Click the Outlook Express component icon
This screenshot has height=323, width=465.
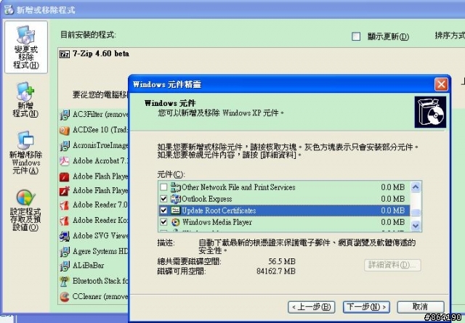pos(176,199)
